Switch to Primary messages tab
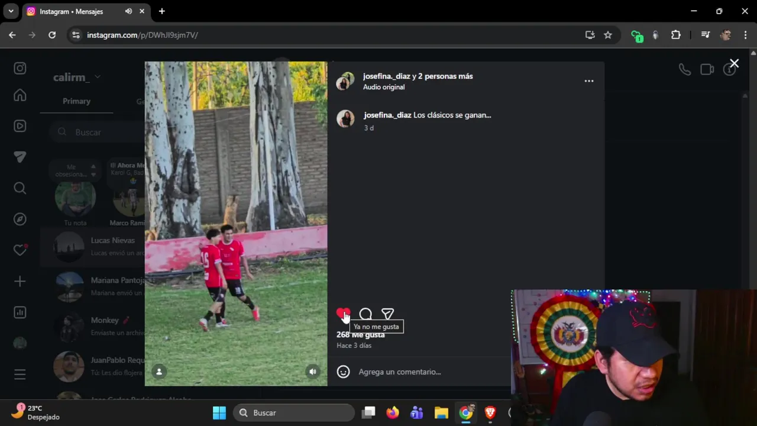757x426 pixels. [x=76, y=101]
